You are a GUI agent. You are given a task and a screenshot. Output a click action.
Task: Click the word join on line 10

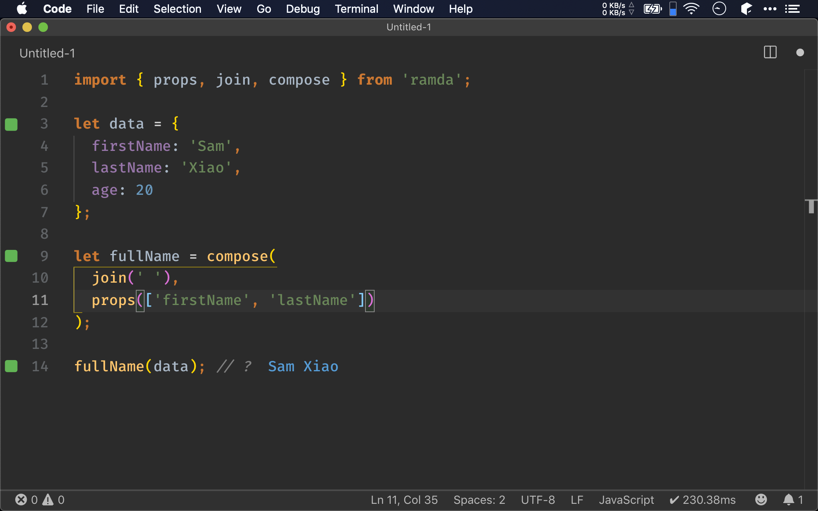tap(109, 278)
